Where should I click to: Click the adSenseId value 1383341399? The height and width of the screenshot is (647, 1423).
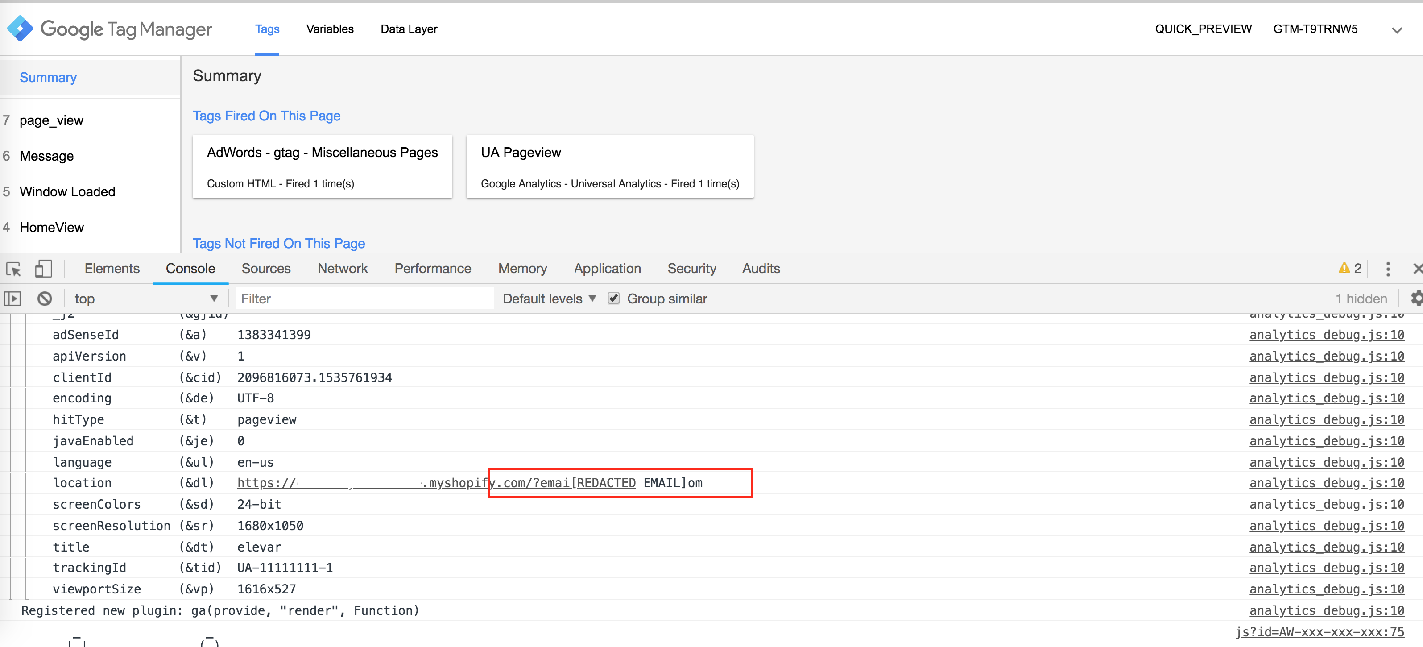274,335
